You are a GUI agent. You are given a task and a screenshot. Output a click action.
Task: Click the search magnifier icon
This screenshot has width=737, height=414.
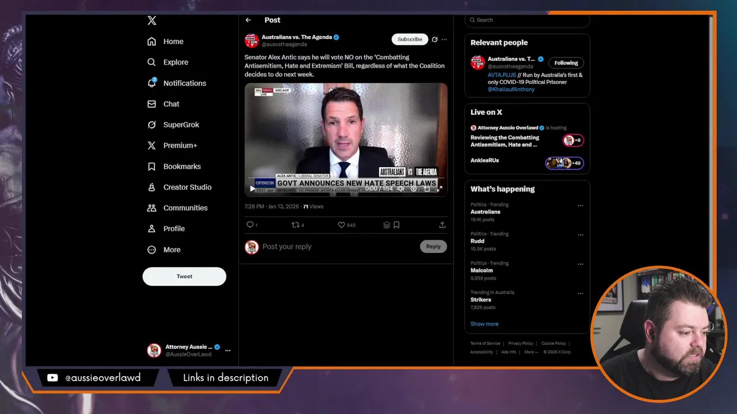pos(472,20)
